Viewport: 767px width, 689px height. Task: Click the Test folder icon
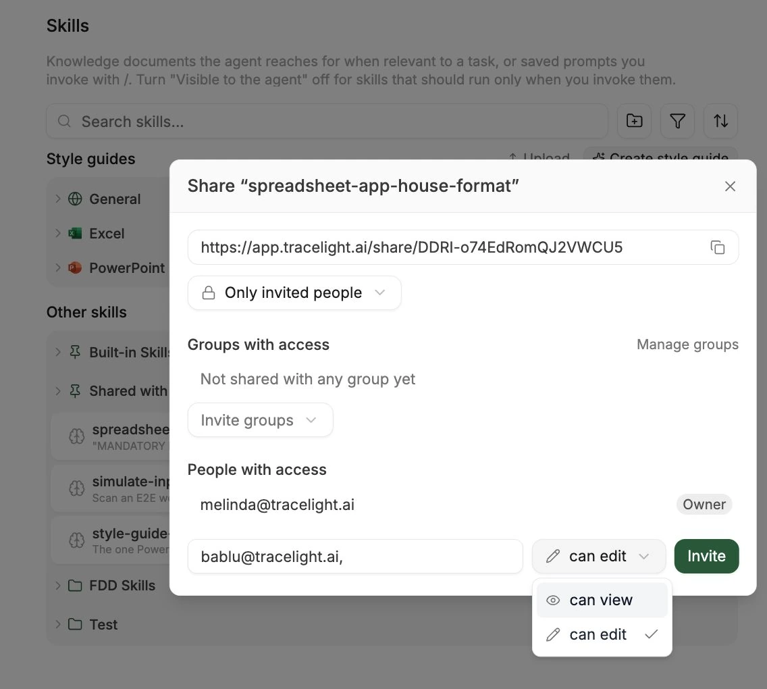pos(75,624)
